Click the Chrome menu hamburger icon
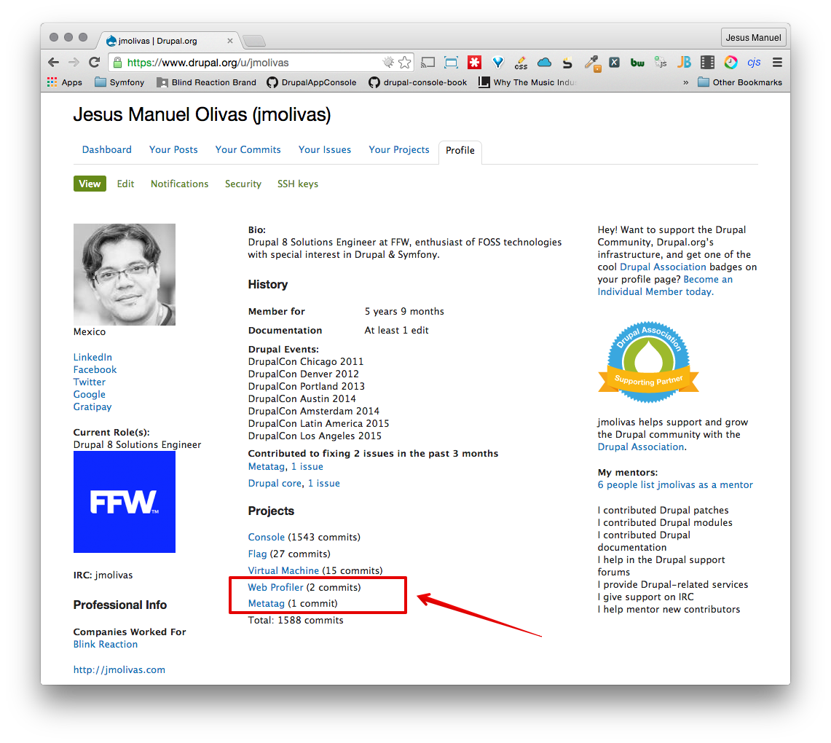 777,63
